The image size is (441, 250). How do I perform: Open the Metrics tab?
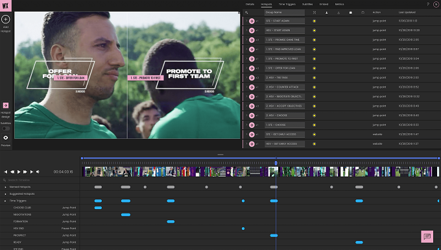pos(339,5)
